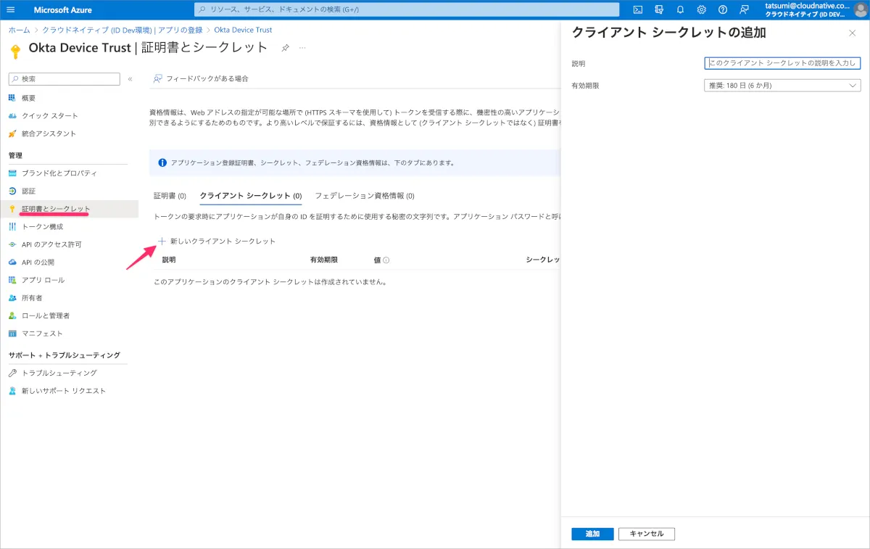Click the help question mark icon
The width and height of the screenshot is (870, 549).
point(722,9)
